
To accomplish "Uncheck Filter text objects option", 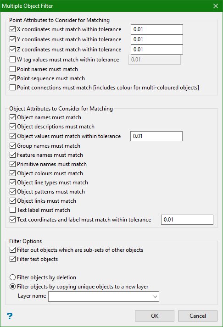I will click(x=12, y=259).
